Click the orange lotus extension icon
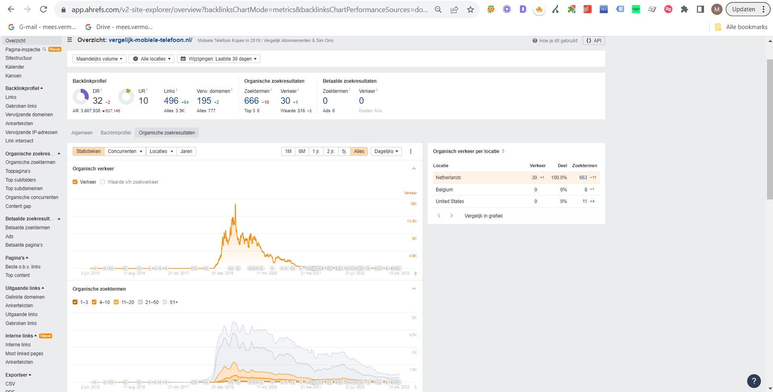This screenshot has width=773, height=392. [x=539, y=9]
